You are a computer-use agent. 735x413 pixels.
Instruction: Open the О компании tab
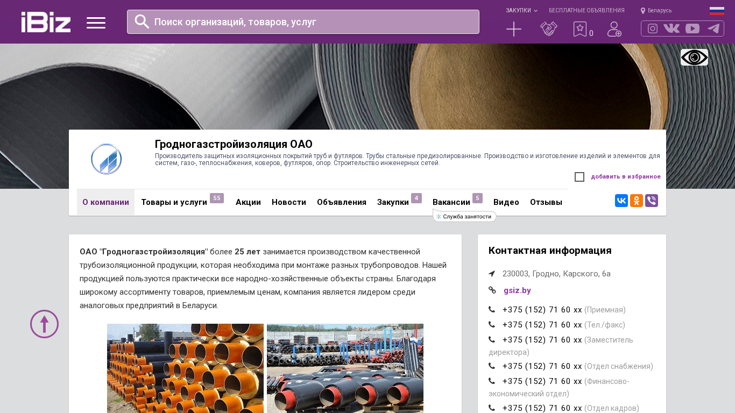coord(105,202)
